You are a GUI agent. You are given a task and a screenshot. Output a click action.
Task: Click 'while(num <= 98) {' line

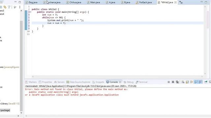coord(54,17)
